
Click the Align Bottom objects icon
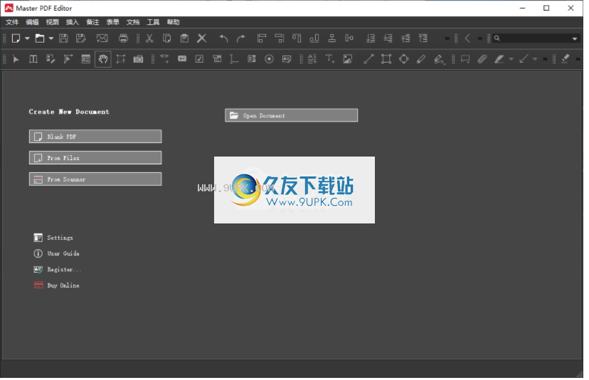pos(314,38)
